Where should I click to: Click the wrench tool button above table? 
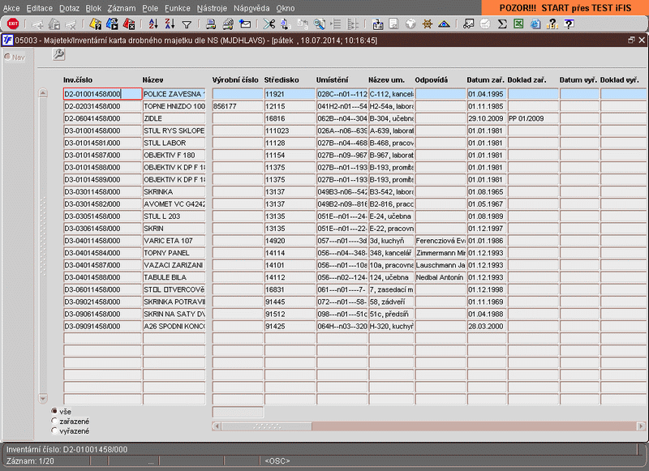[x=58, y=54]
